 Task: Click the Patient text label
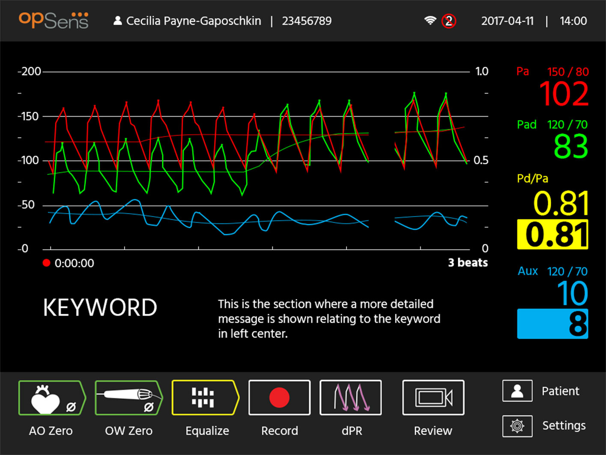coord(560,391)
